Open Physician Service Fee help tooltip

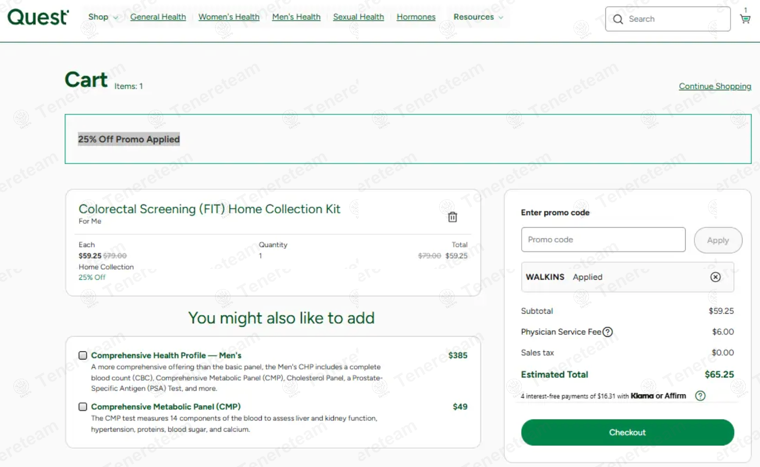[x=608, y=332]
